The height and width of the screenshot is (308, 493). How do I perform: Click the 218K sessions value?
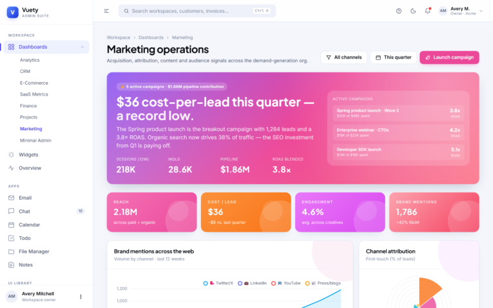[126, 169]
